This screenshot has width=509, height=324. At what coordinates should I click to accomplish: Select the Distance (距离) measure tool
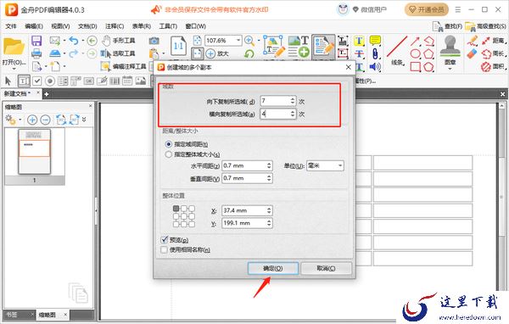coord(494,41)
